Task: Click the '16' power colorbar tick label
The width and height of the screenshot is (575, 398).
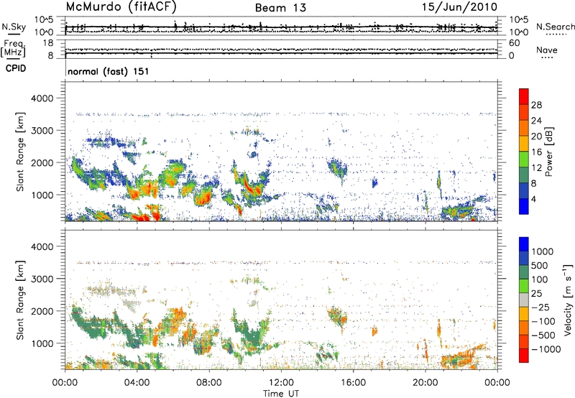Action: [536, 152]
